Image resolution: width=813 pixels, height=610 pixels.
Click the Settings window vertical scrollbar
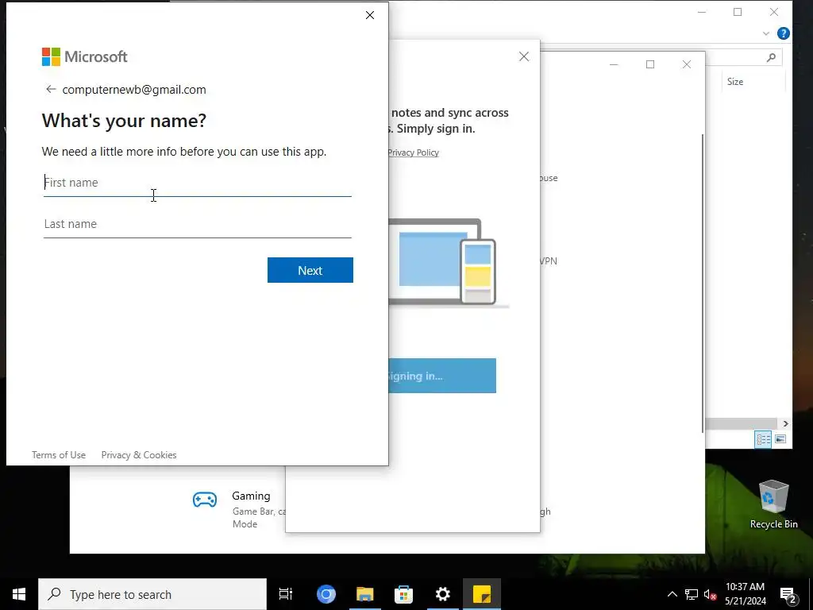[x=703, y=283]
